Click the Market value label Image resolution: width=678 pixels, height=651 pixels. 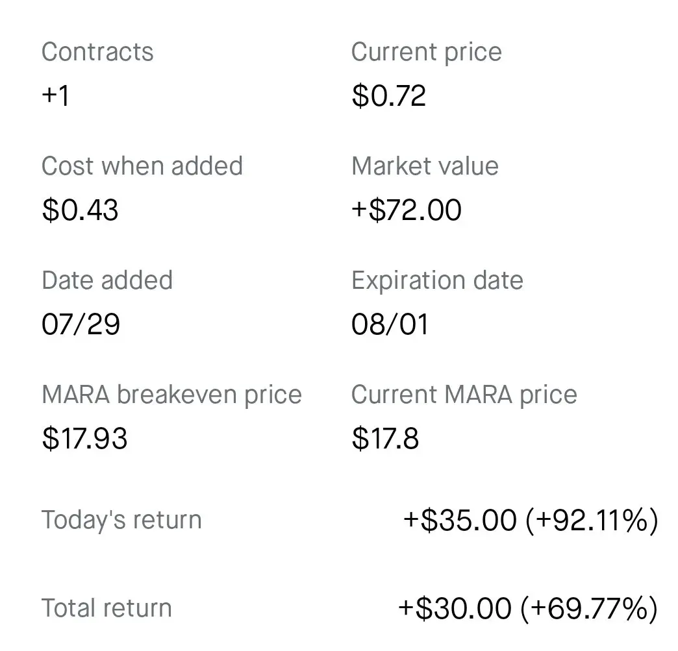point(425,166)
